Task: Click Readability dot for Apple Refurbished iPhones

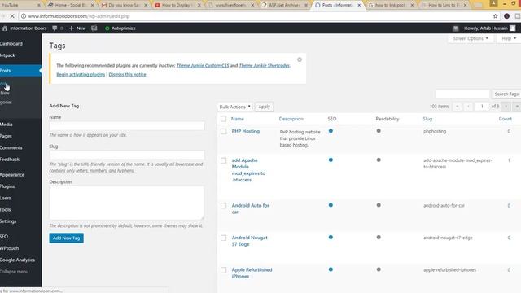Action: [379, 269]
